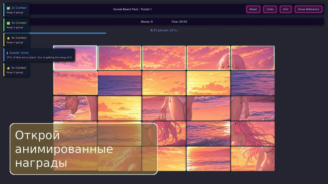Click the Moves: 6 counter
The image size is (328, 184).
pyautogui.click(x=146, y=22)
